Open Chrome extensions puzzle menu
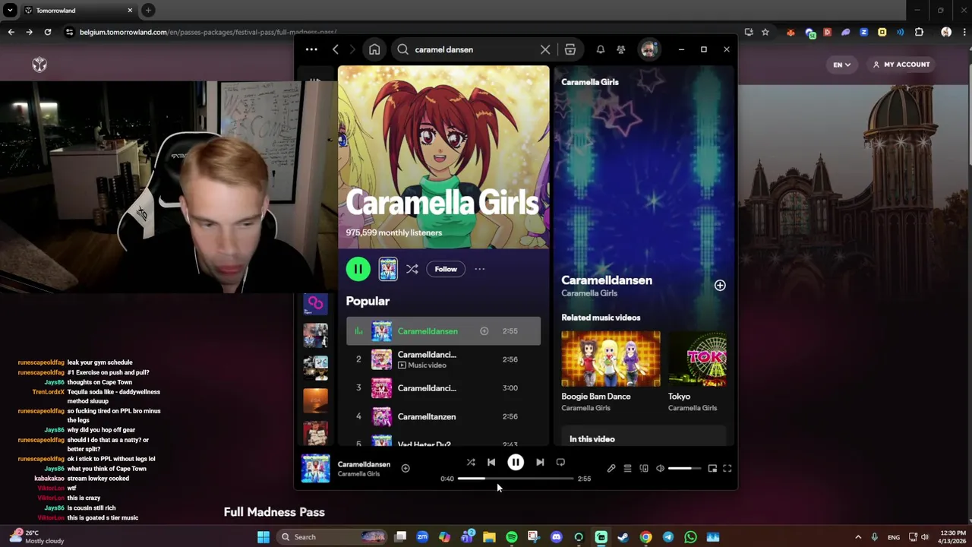Image resolution: width=972 pixels, height=547 pixels. tap(919, 32)
